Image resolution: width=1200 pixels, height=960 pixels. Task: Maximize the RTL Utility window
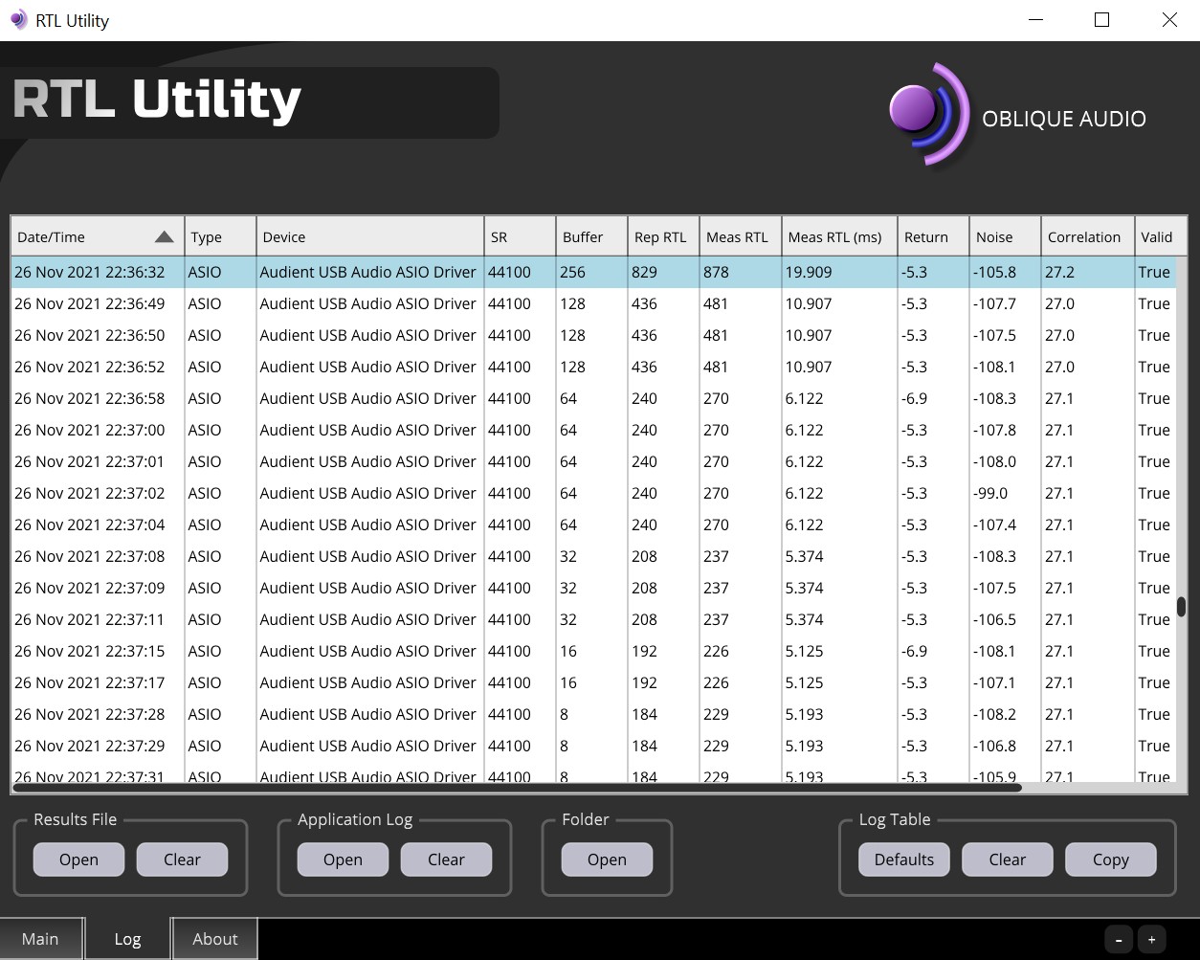(1101, 20)
